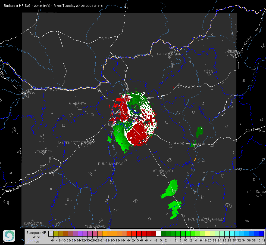Click the SZEKSZÁRD city label
The height and width of the screenshot is (245, 266).
click(x=96, y=226)
